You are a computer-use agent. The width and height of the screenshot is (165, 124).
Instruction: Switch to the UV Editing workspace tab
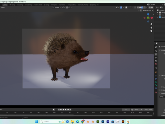click(x=29, y=5)
